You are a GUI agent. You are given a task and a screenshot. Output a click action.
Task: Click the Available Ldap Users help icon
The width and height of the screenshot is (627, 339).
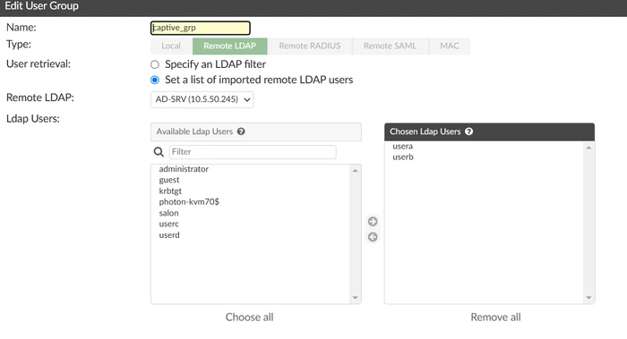[241, 131]
